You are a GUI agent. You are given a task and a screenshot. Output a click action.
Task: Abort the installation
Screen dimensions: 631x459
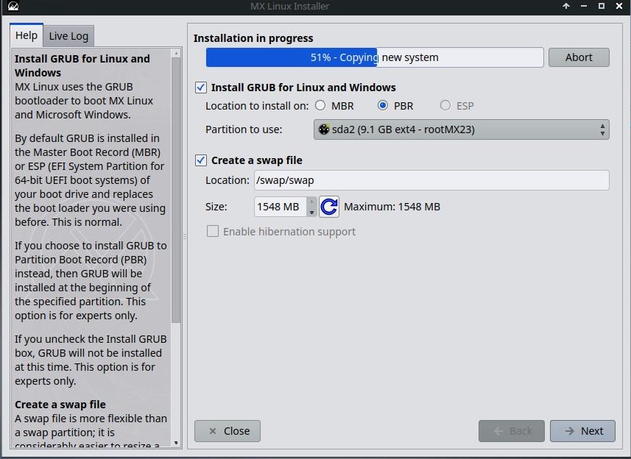coord(579,57)
